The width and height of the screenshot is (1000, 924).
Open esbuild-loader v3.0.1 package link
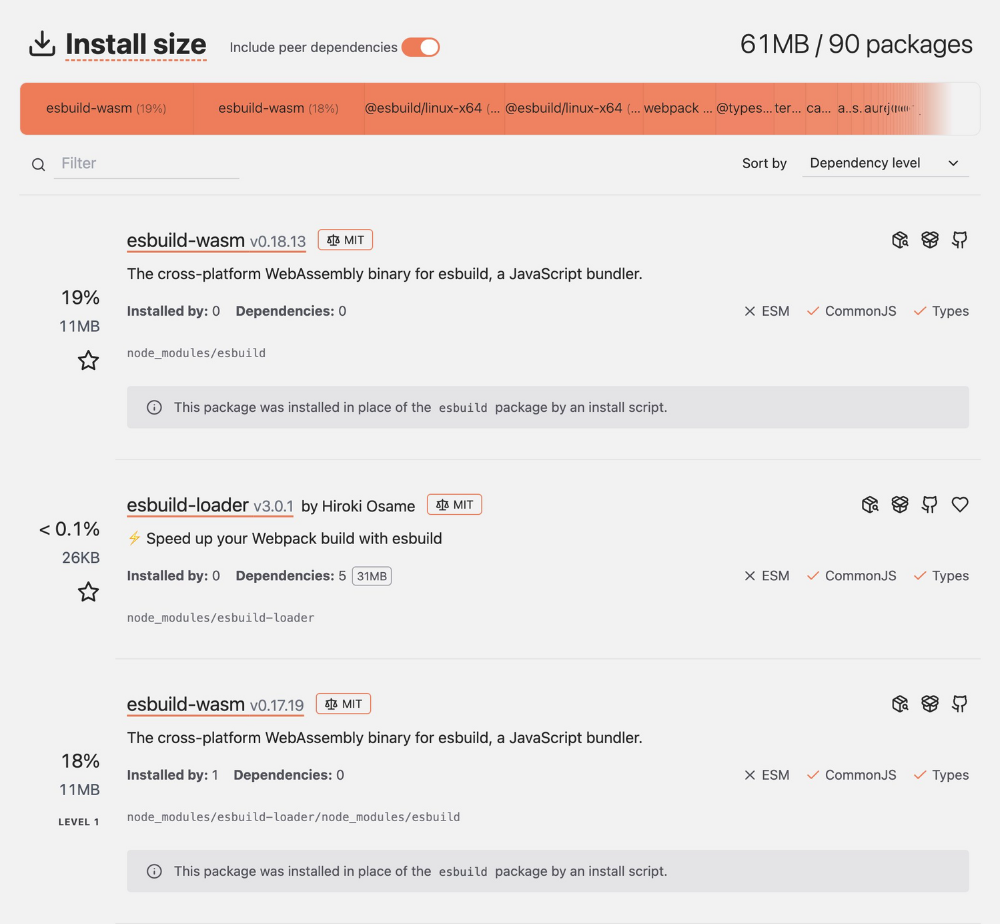[210, 505]
